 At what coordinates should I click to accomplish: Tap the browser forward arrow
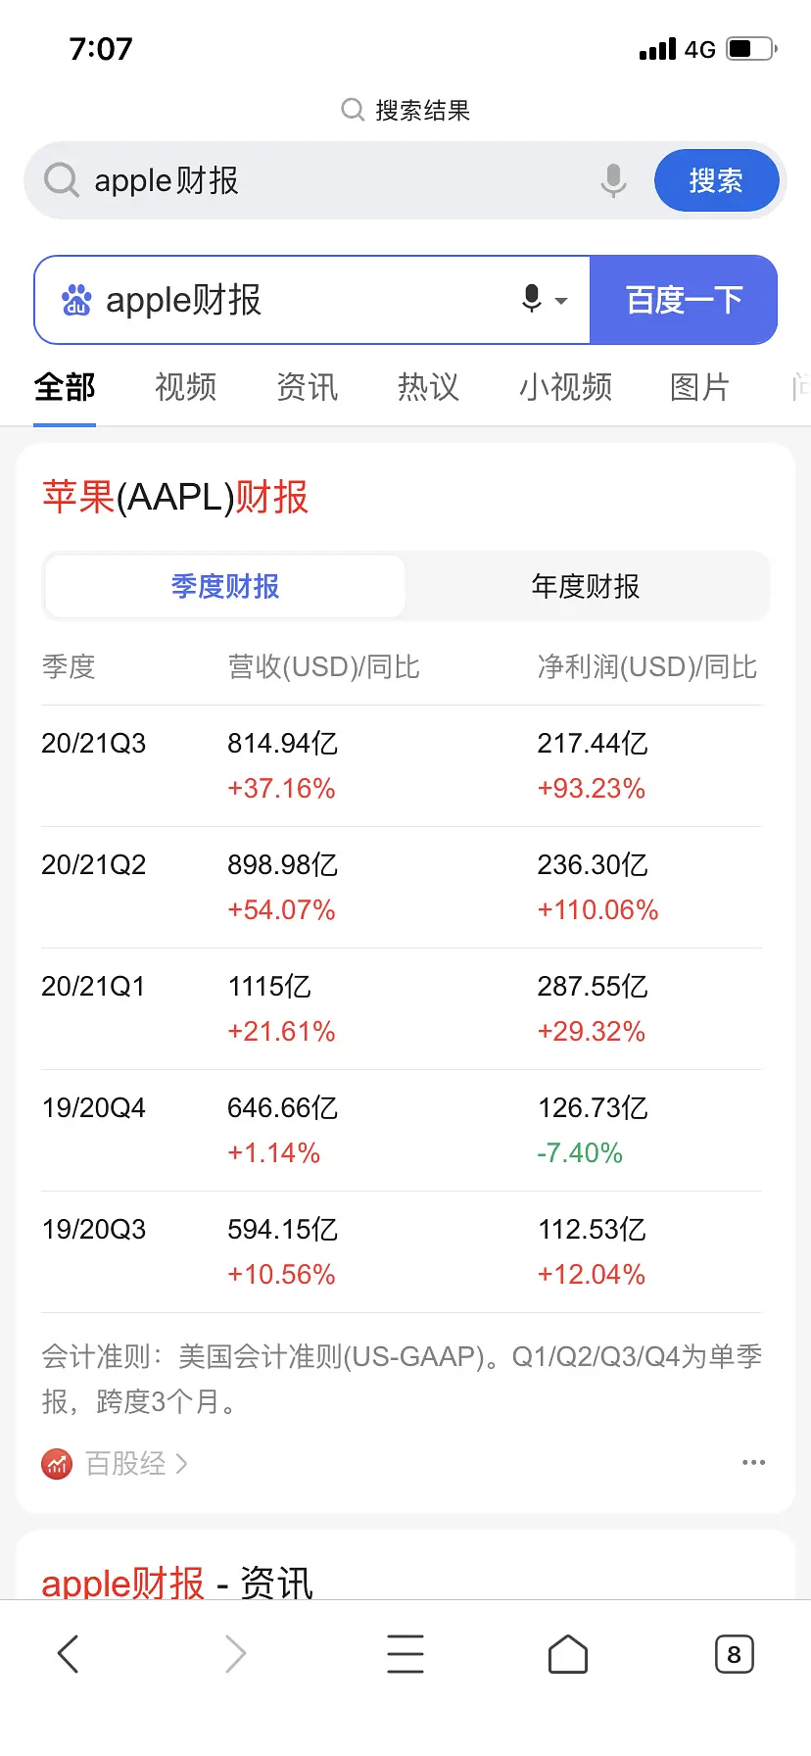pyautogui.click(x=235, y=1653)
